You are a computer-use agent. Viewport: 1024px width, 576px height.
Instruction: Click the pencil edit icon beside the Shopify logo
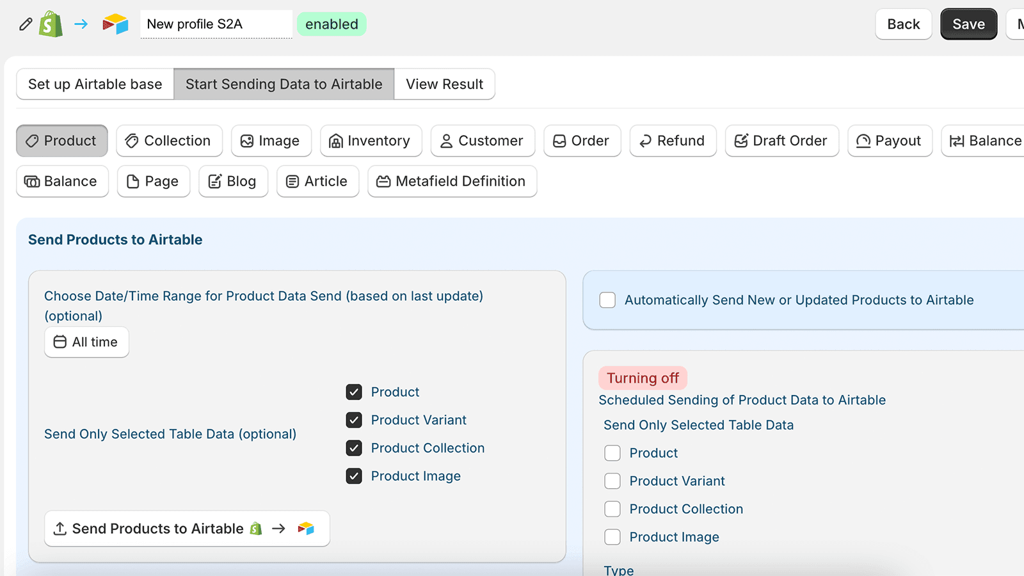coord(25,24)
